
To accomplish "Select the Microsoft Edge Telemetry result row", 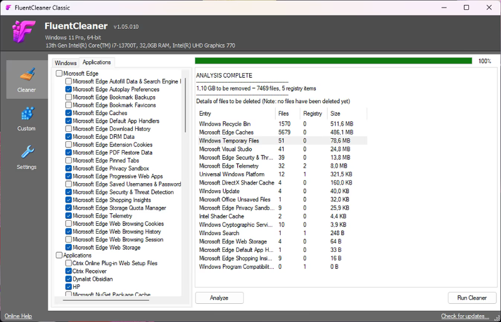I will 282,166.
